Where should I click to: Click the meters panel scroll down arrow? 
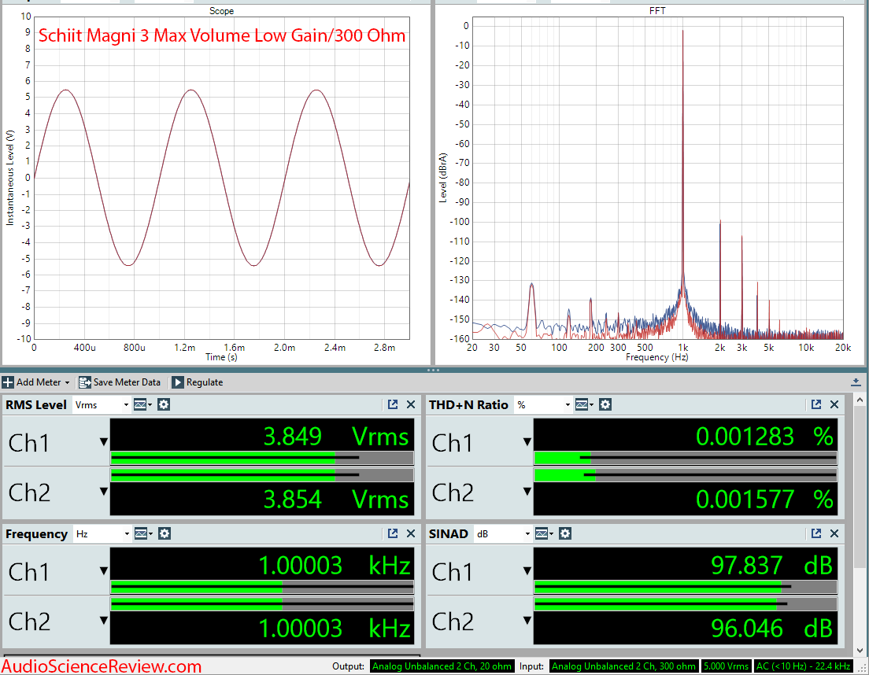coord(860,650)
